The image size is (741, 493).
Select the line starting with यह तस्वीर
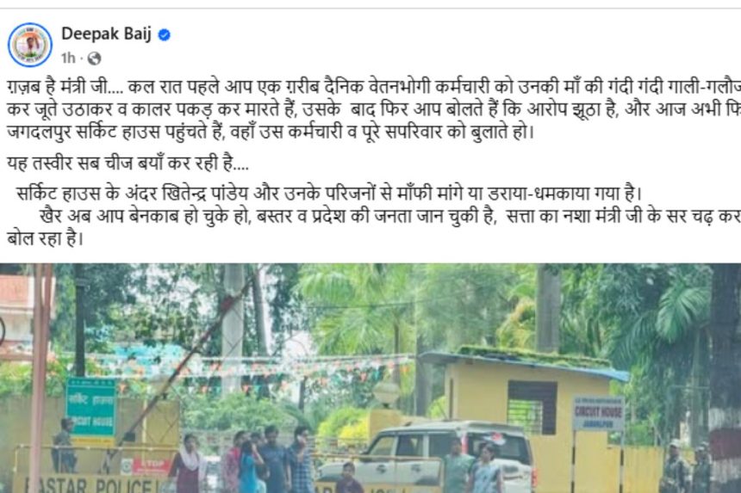(128, 163)
